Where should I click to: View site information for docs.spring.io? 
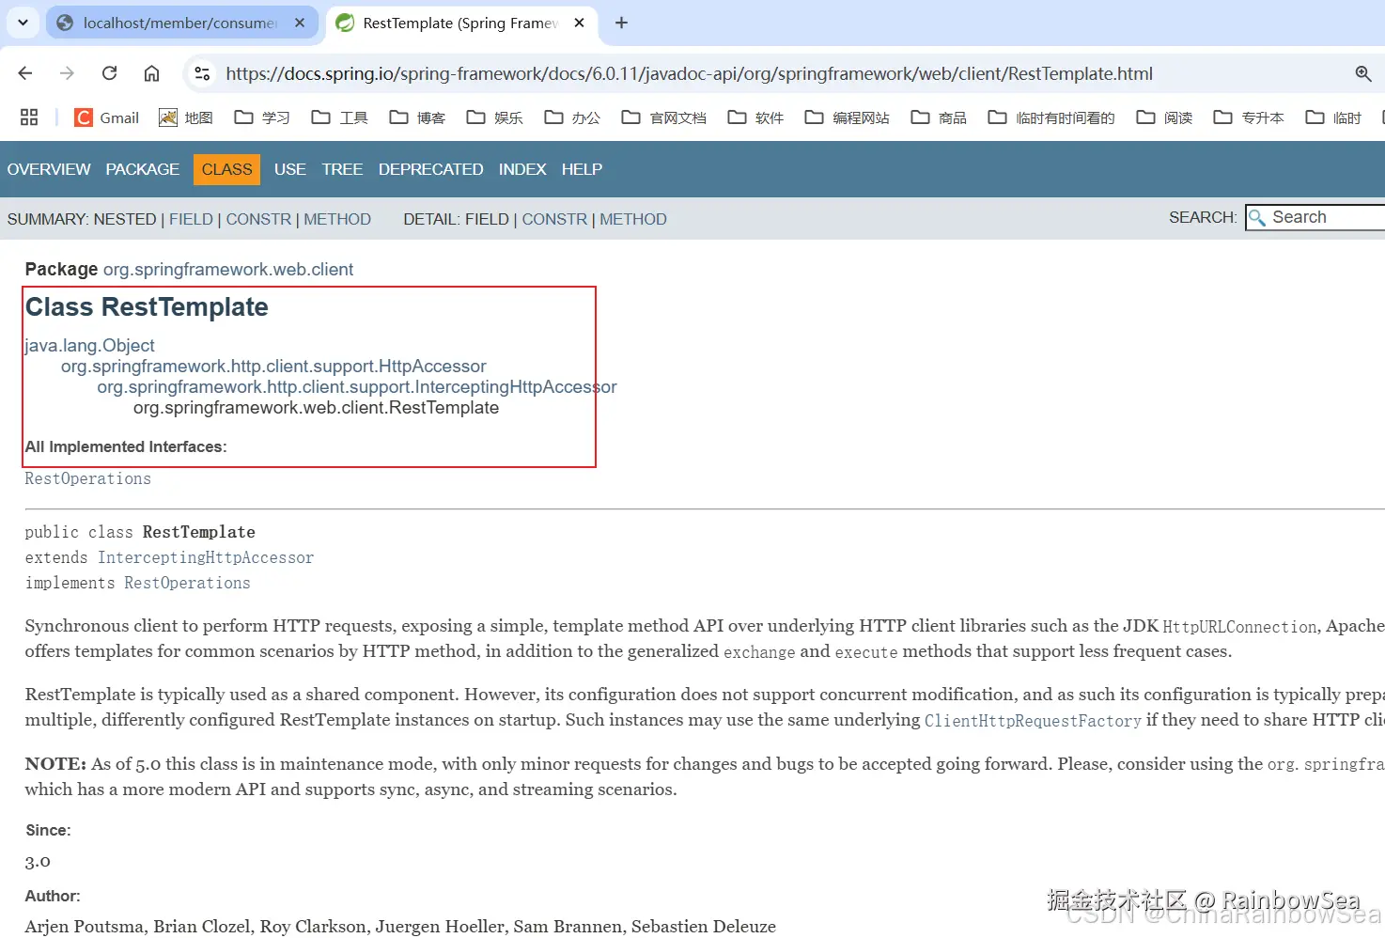click(x=201, y=73)
